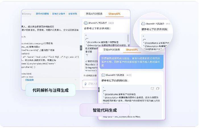Viewport: 199px width, 132px height.
Task: Expand the 扫描函数 section chevron
Action: (x=75, y=80)
